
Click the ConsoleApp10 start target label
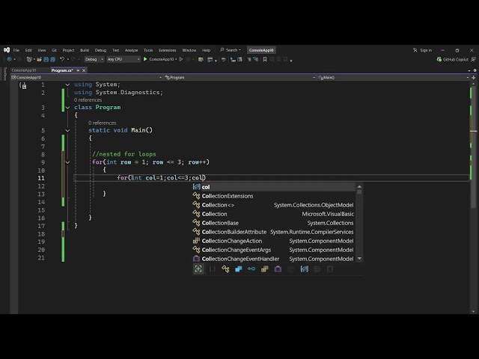tap(162, 59)
